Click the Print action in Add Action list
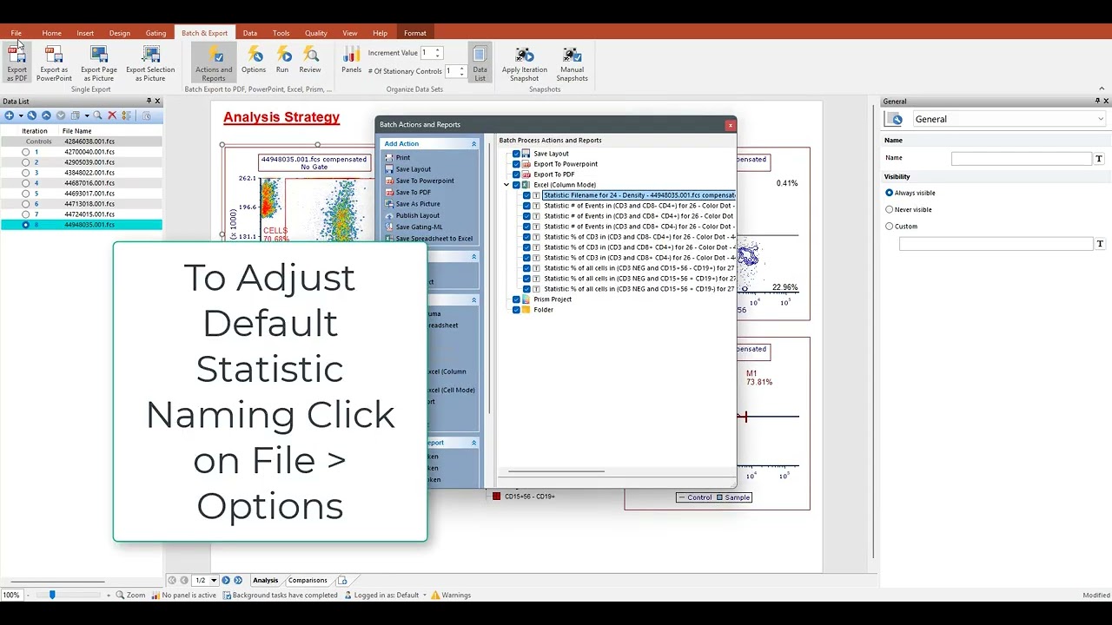1112x625 pixels. [x=403, y=158]
